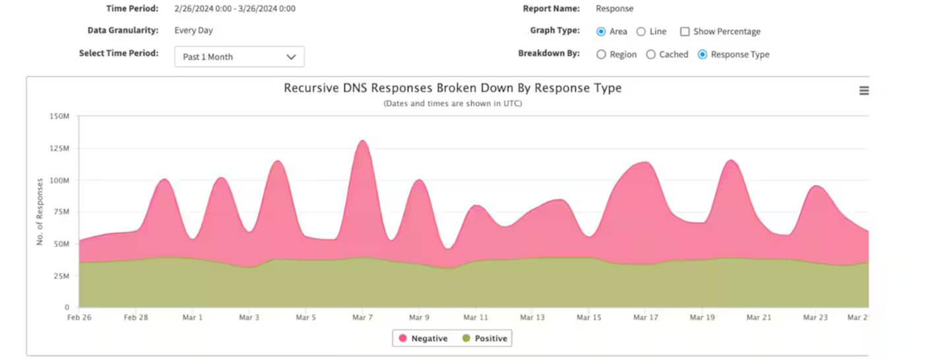Click the chart title text
950x359 pixels.
click(453, 88)
